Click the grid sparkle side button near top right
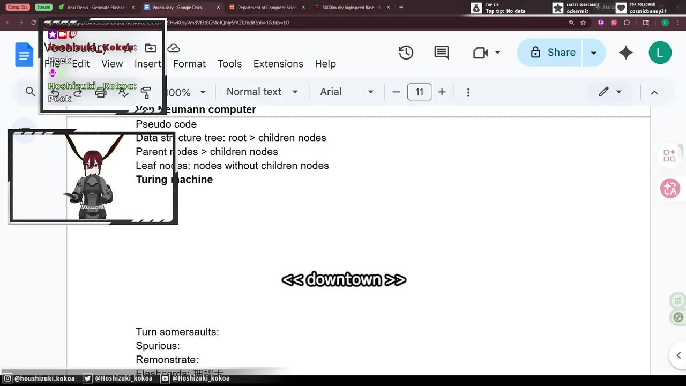 point(670,155)
